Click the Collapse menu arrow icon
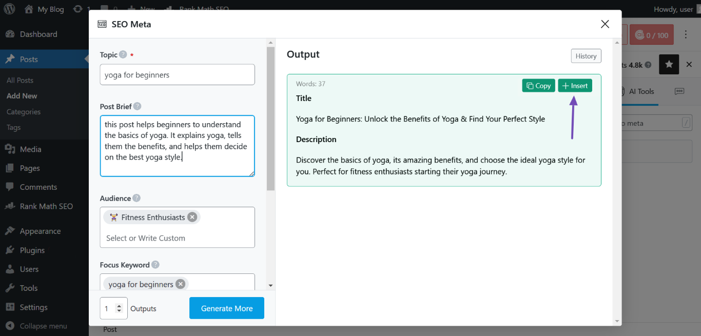The height and width of the screenshot is (336, 701). 10,326
